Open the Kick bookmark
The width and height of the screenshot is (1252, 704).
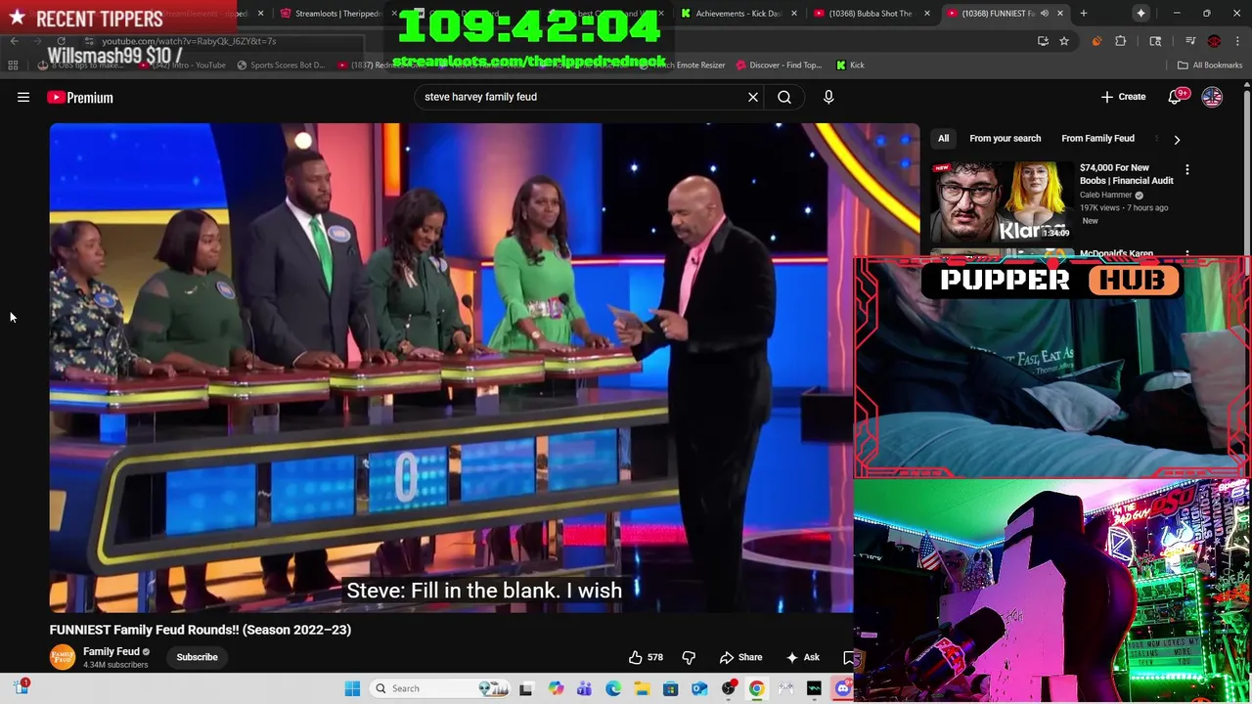coord(850,66)
